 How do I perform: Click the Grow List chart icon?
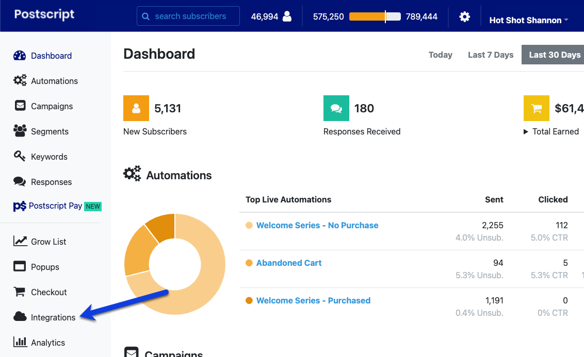(x=20, y=241)
